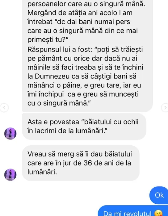Screen dimensions: 168x216
Task: Open sender avatar beside "Asta e povestea" message
Action: click(10, 134)
